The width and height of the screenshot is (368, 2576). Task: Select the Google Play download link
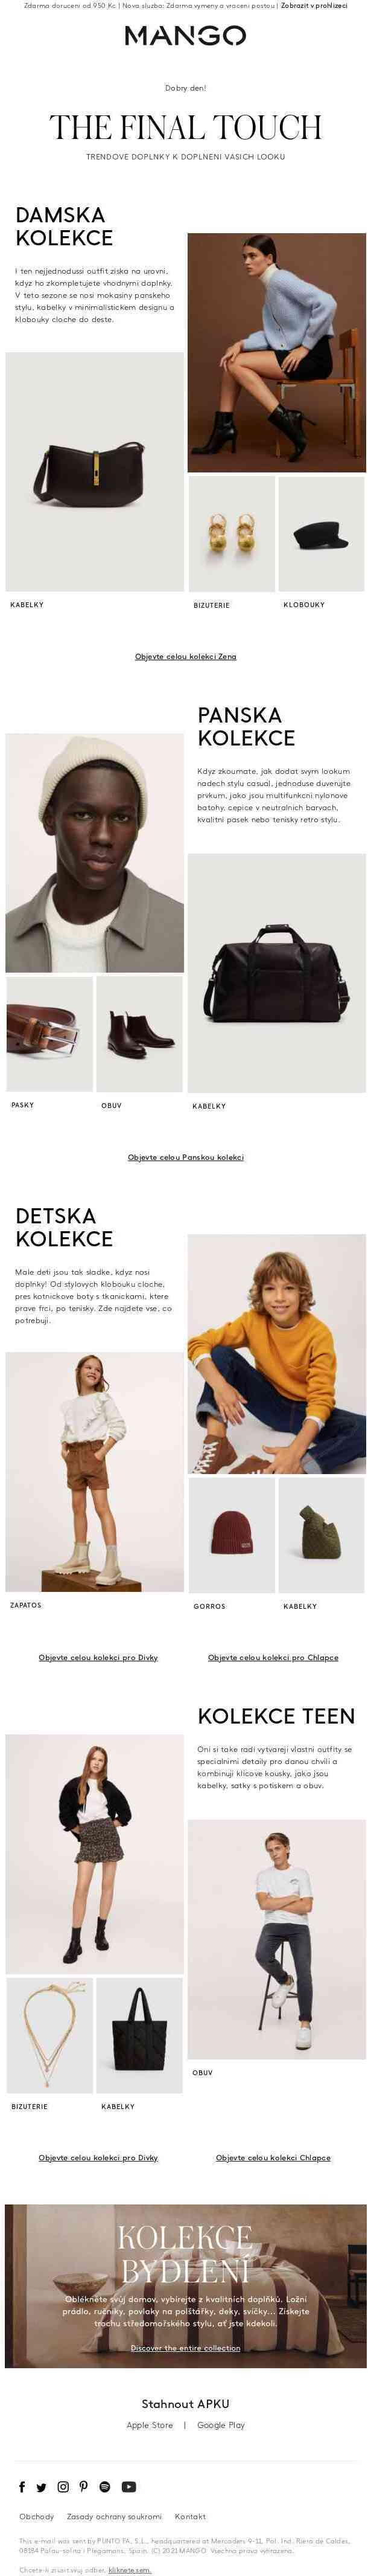pos(220,2425)
